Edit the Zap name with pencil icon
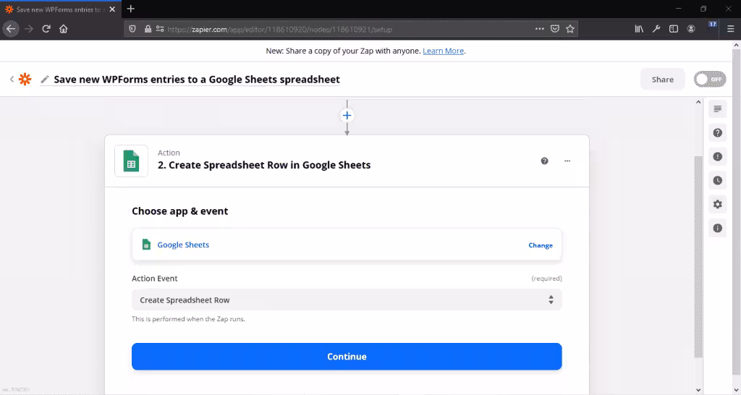Screen dimensions: 741x395 (x=45, y=80)
